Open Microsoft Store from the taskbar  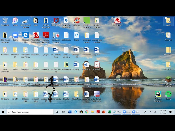81,112
